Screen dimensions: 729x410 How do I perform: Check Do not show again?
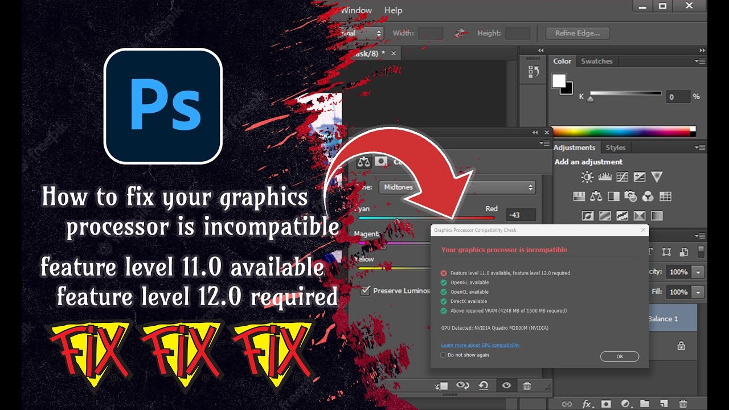pyautogui.click(x=443, y=355)
